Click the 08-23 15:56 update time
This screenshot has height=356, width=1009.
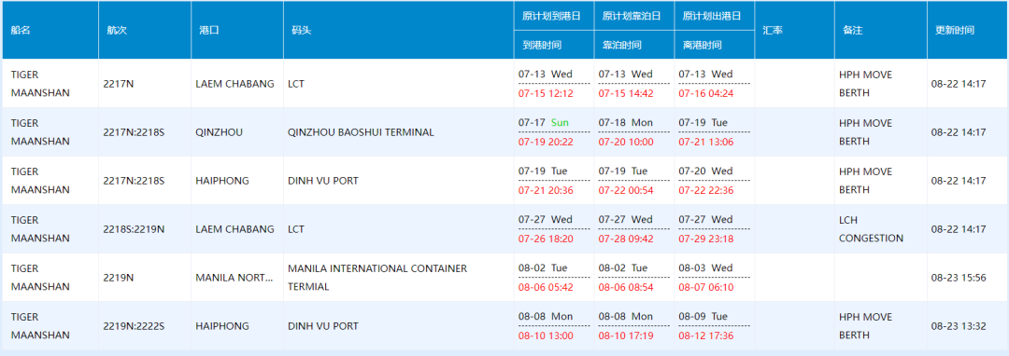click(x=959, y=278)
